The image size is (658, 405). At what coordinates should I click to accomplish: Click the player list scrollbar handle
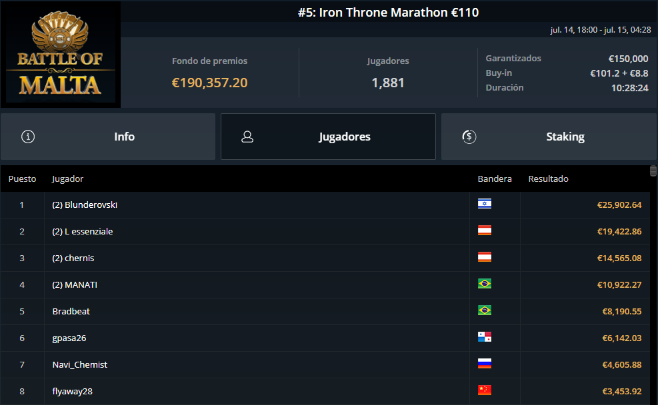[653, 171]
